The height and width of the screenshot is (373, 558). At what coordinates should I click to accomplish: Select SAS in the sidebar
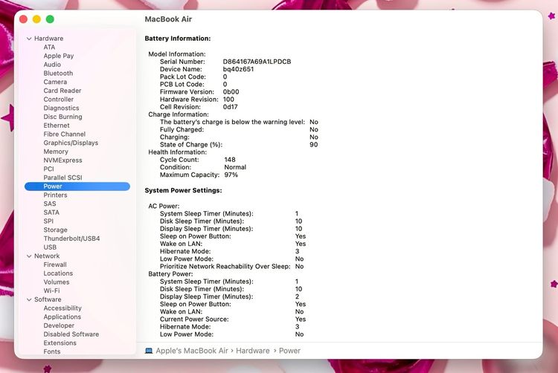pyautogui.click(x=50, y=204)
